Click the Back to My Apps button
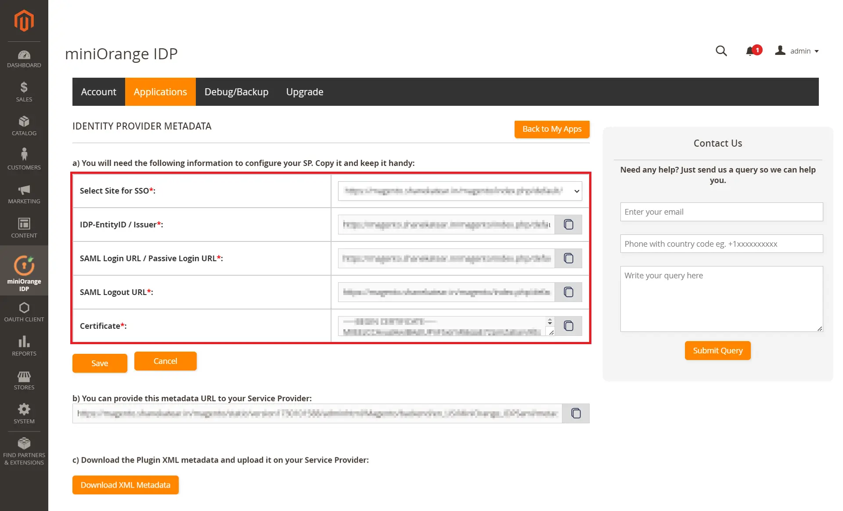This screenshot has height=511, width=843. pos(552,129)
